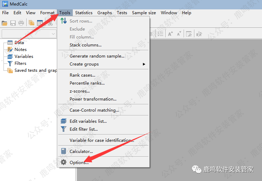Click the Saved tests tree icon
This screenshot has height=181, width=262.
[10, 70]
